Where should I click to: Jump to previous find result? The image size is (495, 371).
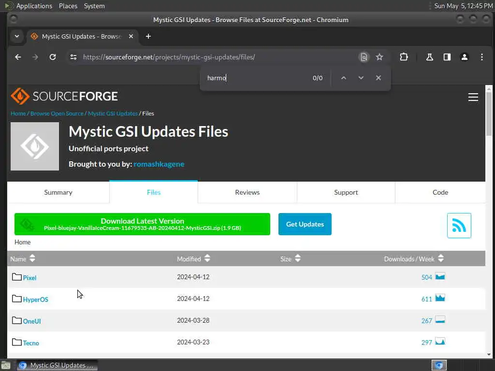point(344,78)
